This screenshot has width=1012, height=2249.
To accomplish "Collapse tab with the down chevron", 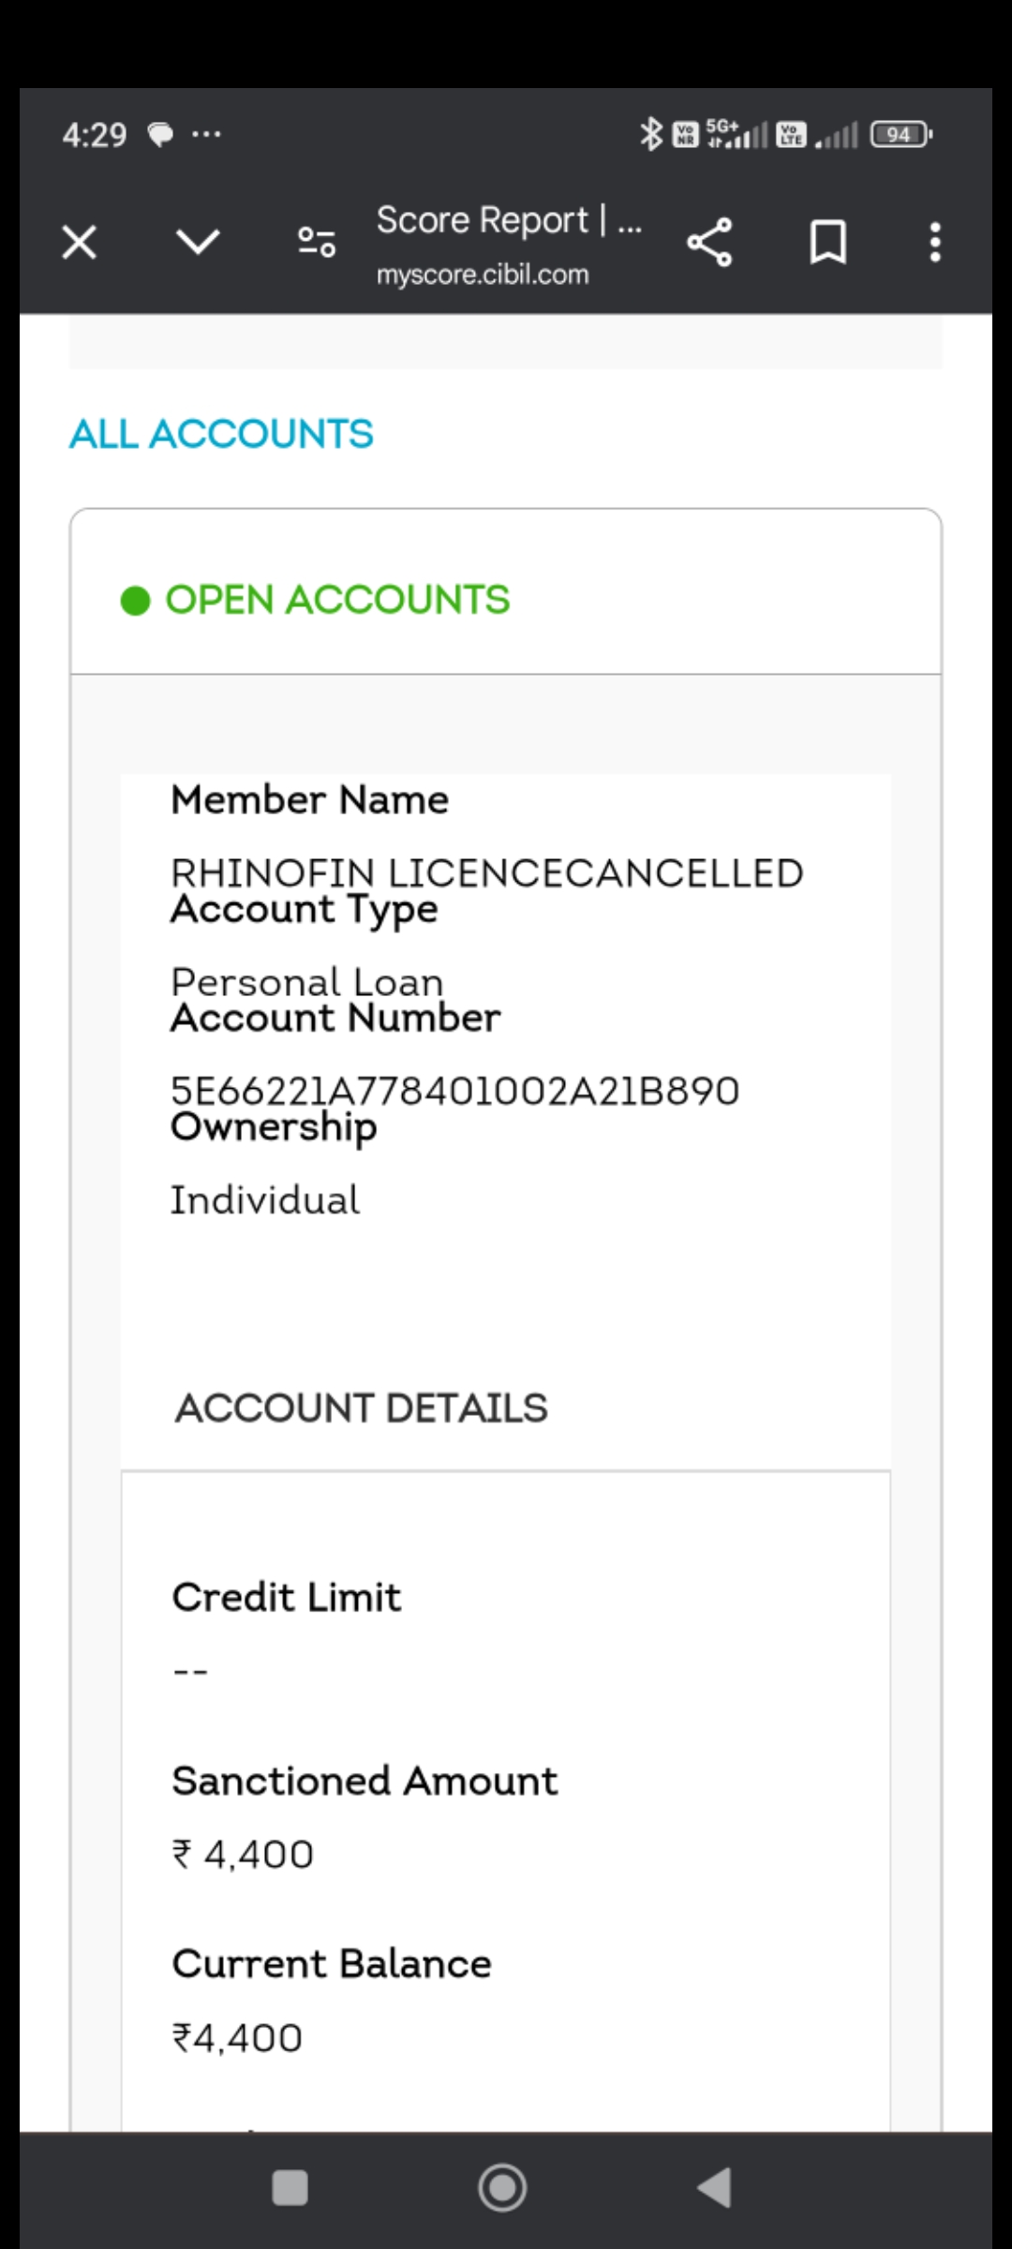I will click(x=198, y=243).
